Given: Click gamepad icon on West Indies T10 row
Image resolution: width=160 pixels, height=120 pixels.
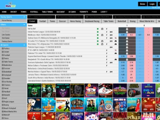Looking at the screenshot, I should pos(115,44).
